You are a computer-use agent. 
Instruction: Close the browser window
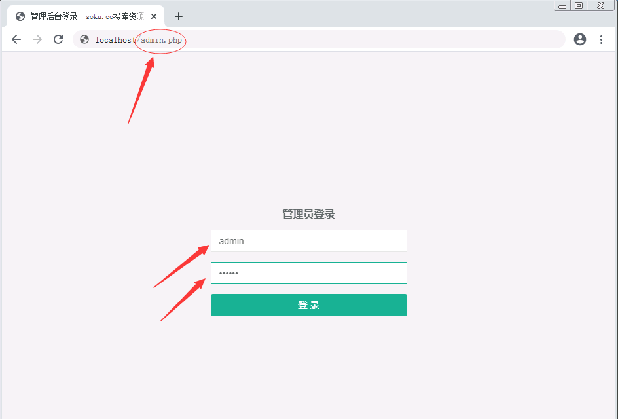(599, 5)
